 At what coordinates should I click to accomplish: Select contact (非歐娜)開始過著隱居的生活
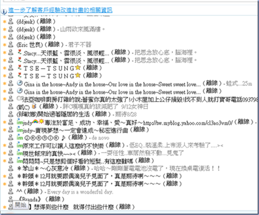click(64, 114)
